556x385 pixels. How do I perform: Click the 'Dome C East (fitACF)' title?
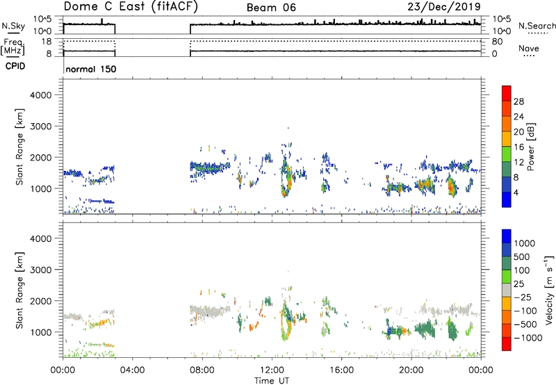pos(131,7)
